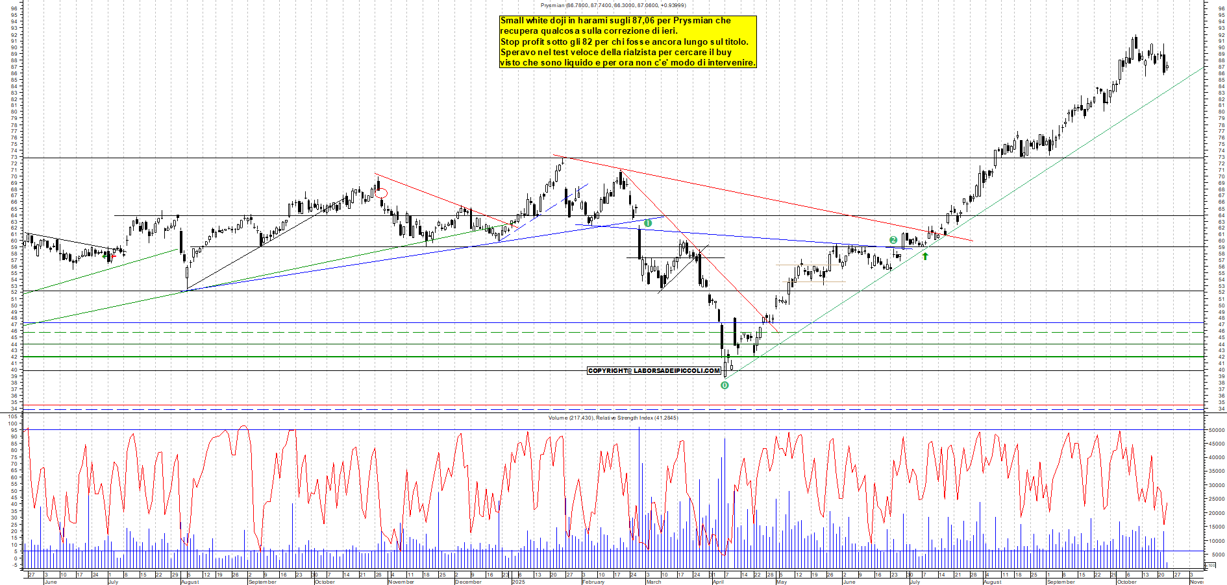Click the red horizontal line near price 35
The image size is (1227, 585).
pyautogui.click(x=390, y=405)
